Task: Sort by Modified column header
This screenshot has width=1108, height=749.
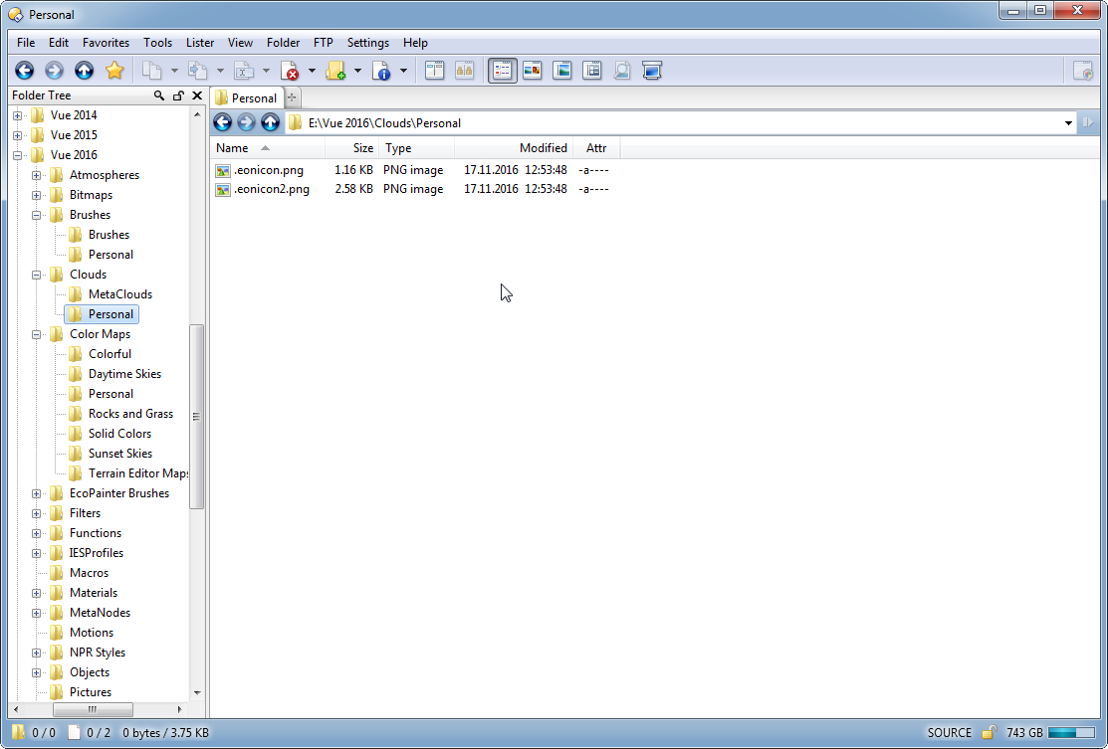Action: click(514, 148)
